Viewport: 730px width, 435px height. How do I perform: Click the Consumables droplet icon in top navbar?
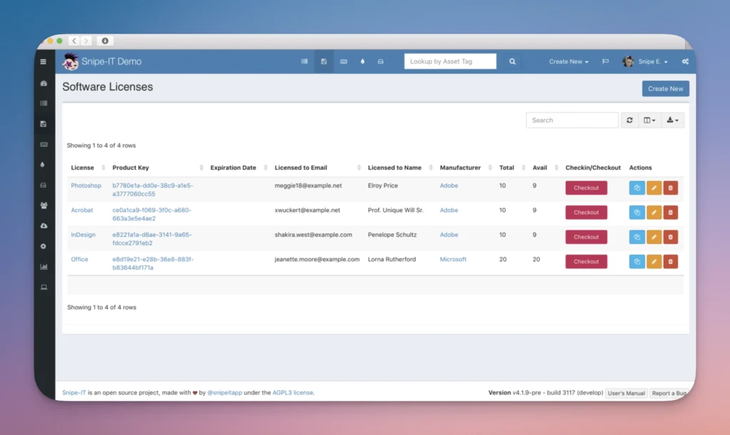pos(362,62)
